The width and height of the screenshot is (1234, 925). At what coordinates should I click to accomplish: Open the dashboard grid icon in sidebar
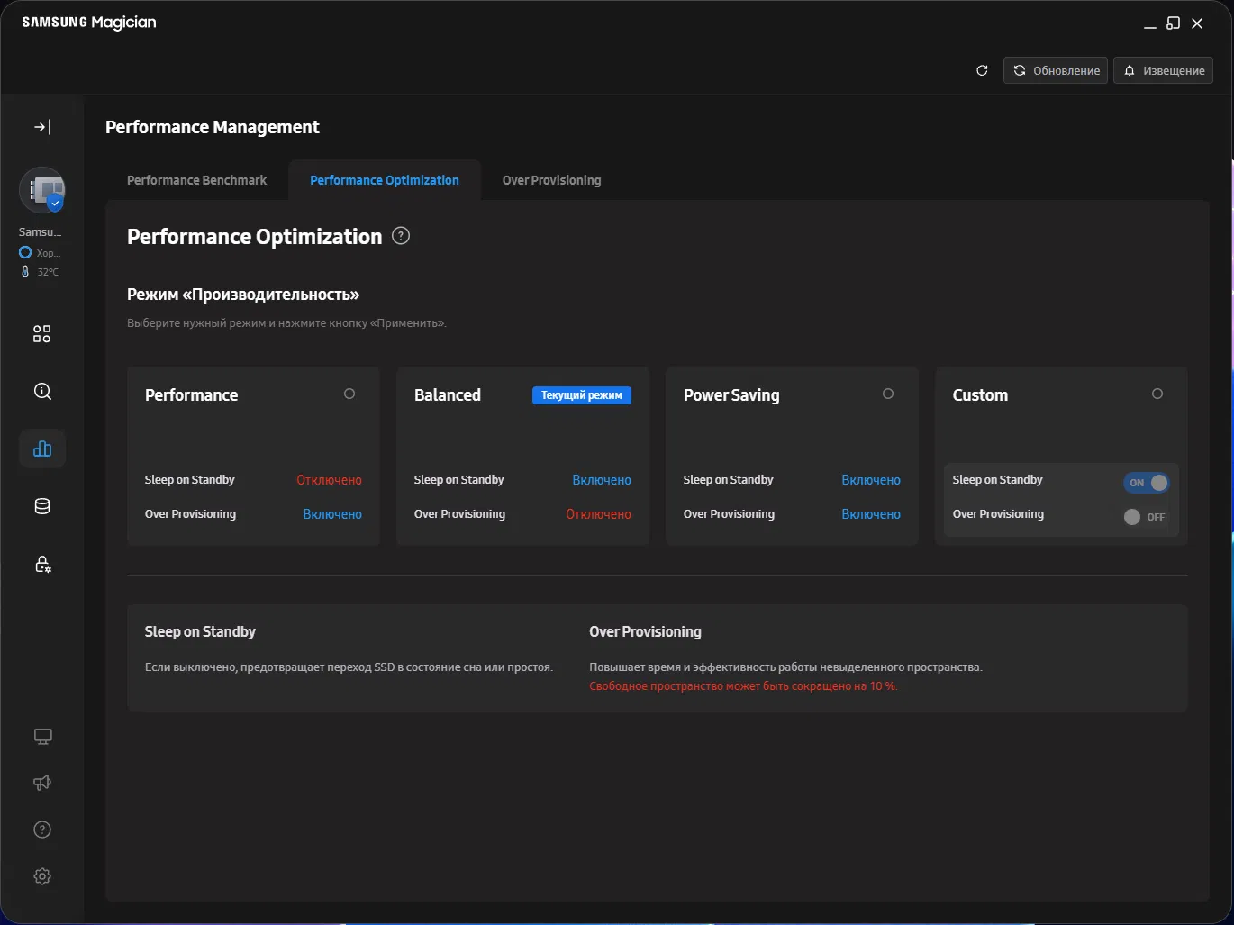point(42,334)
